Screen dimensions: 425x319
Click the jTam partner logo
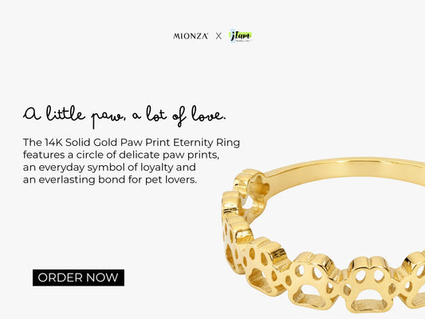241,36
